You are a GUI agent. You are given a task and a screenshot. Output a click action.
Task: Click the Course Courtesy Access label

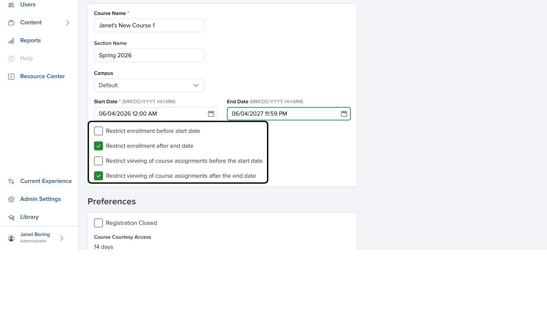[122, 237]
